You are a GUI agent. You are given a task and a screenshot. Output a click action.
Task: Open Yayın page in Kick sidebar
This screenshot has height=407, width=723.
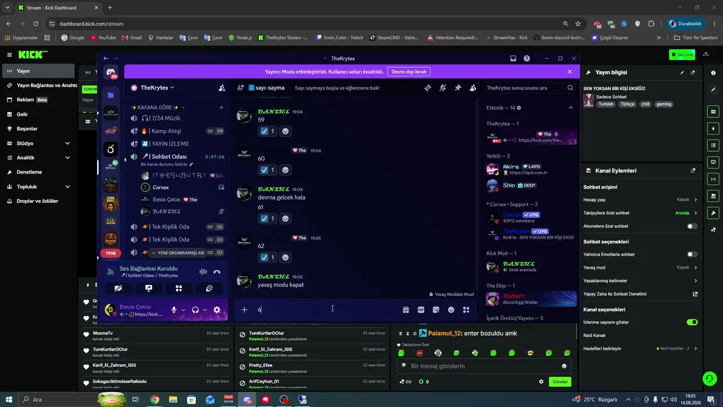[x=38, y=71]
